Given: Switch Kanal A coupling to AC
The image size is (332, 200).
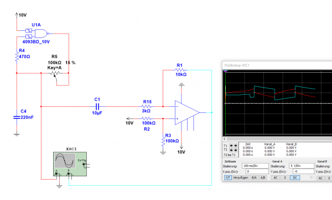Looking at the screenshot, I should (x=275, y=177).
